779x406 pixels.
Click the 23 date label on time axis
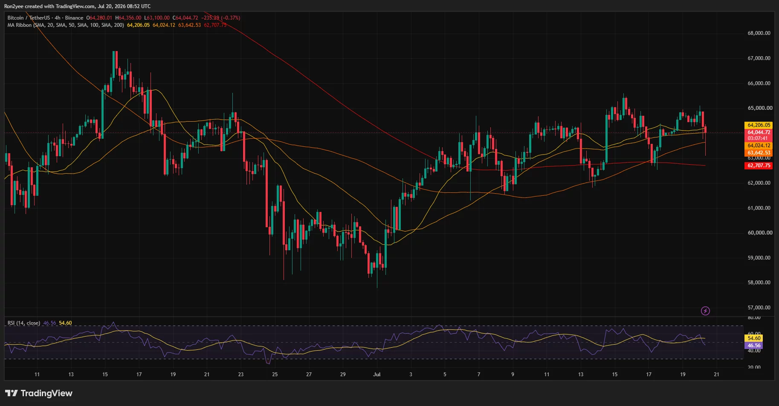[x=241, y=375]
